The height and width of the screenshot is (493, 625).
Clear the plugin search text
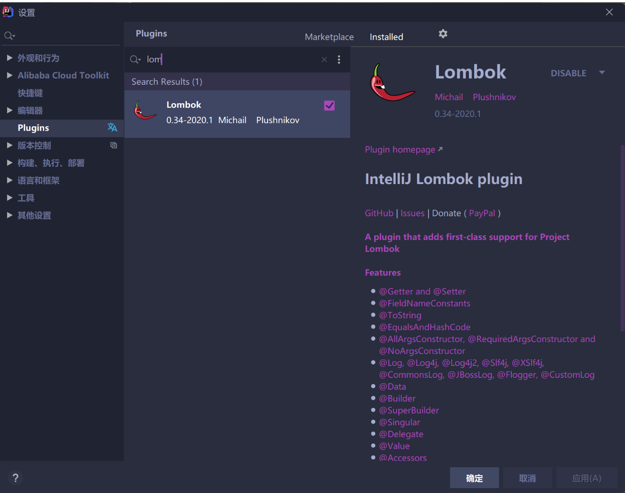coord(324,60)
